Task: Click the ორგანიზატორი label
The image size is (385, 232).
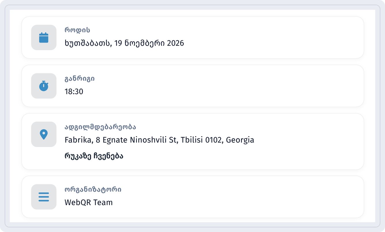Action: point(93,189)
